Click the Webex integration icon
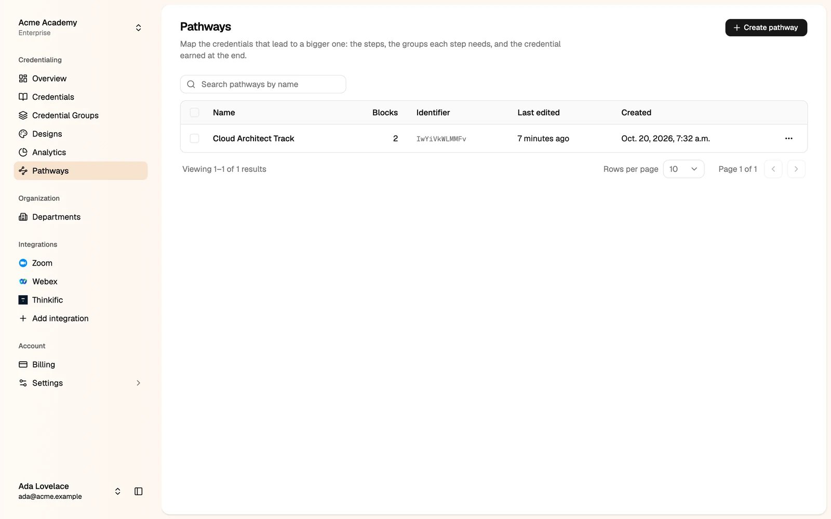 pos(23,281)
